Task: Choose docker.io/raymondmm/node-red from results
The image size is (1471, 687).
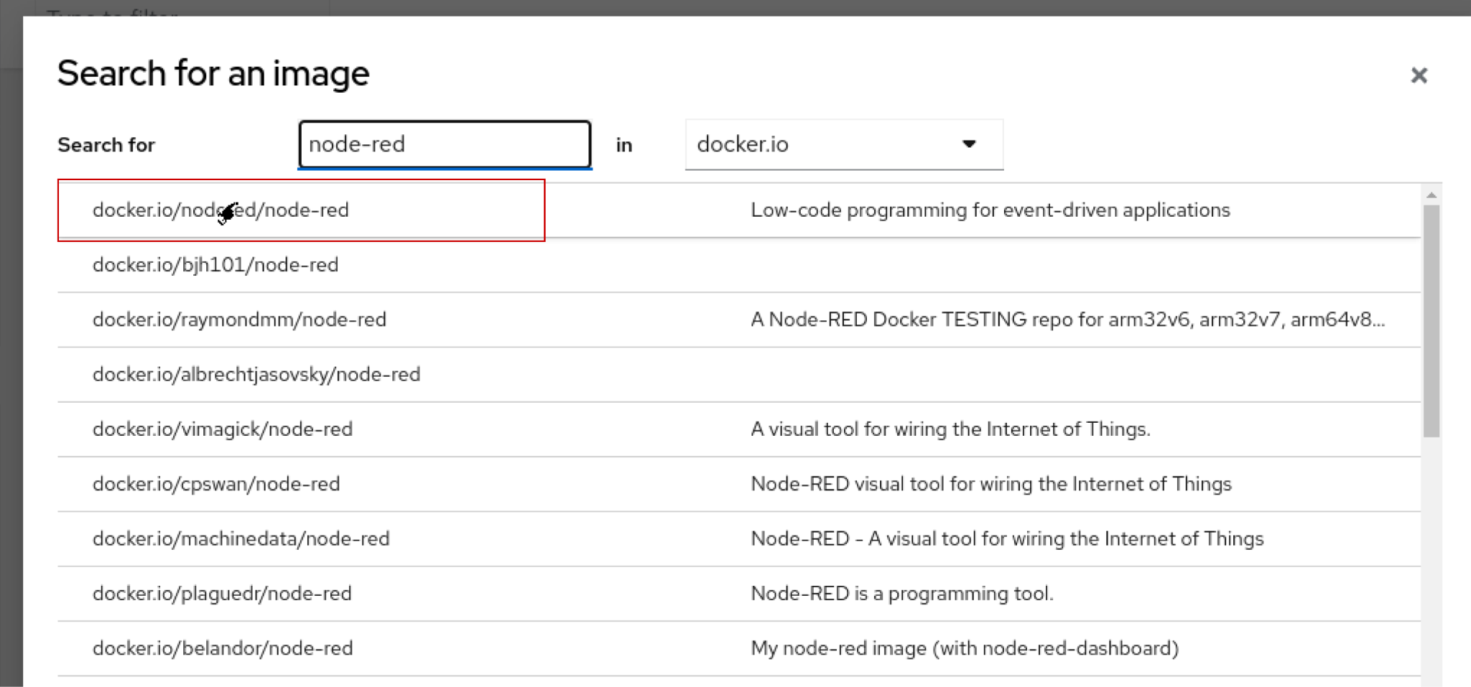Action: coord(239,319)
